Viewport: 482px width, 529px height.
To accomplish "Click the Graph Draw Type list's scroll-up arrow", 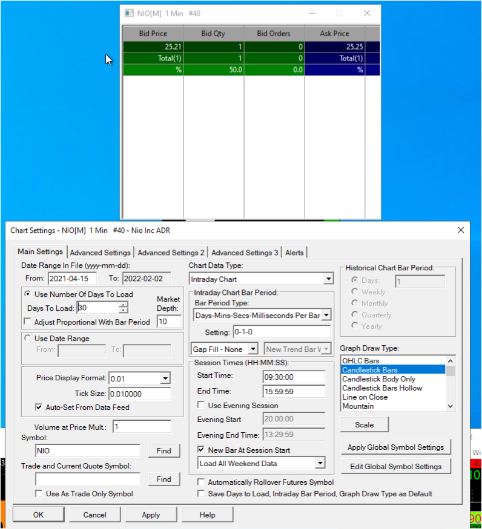I will [x=451, y=361].
